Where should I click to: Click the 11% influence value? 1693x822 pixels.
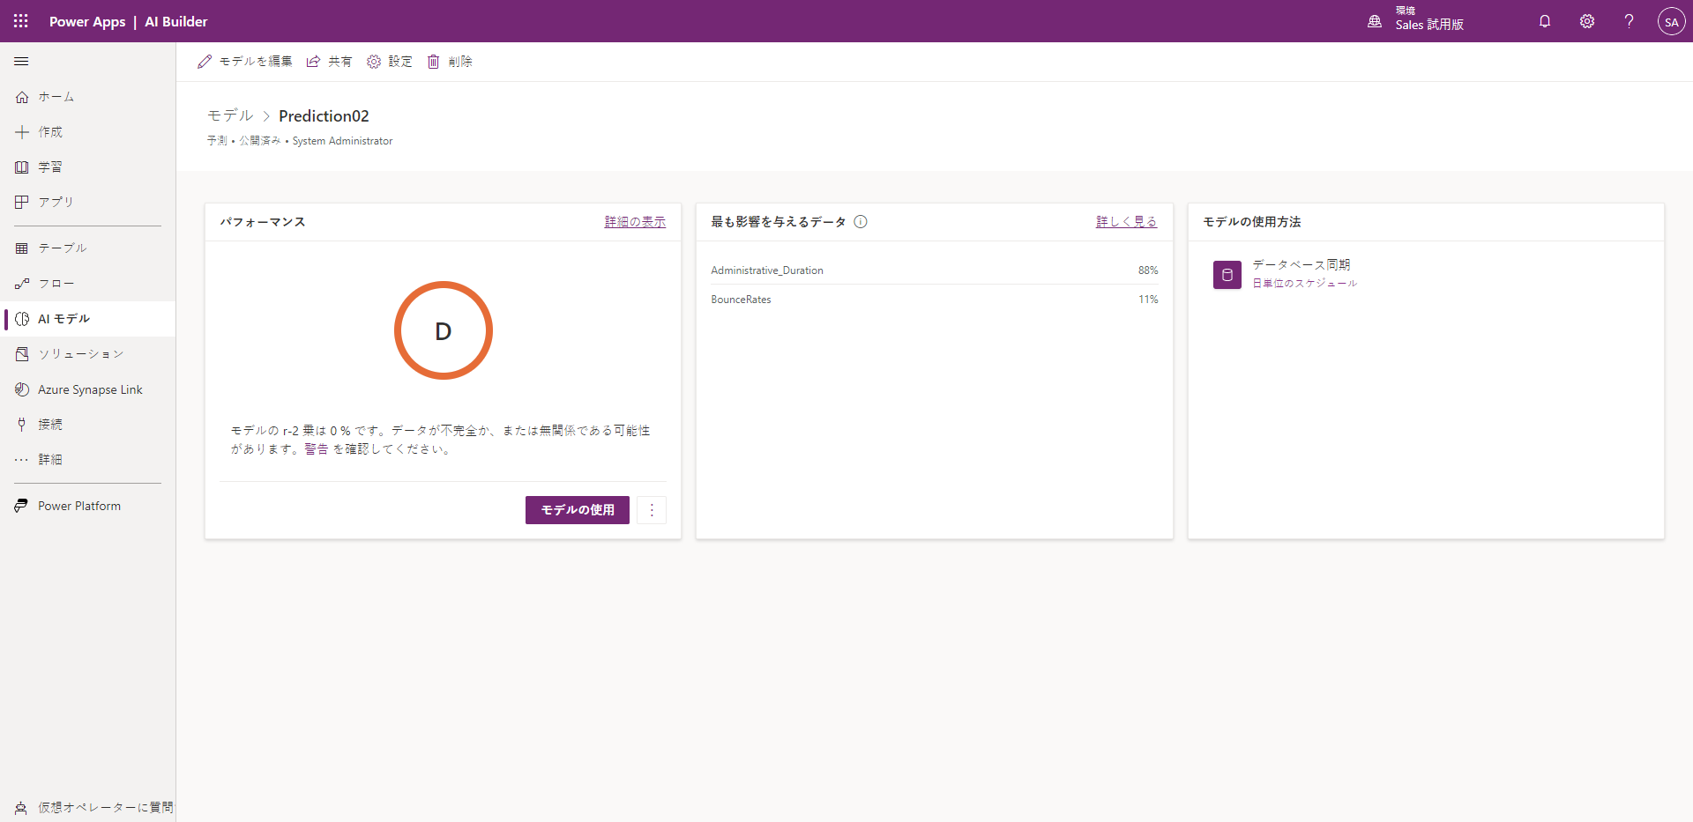pos(1148,300)
